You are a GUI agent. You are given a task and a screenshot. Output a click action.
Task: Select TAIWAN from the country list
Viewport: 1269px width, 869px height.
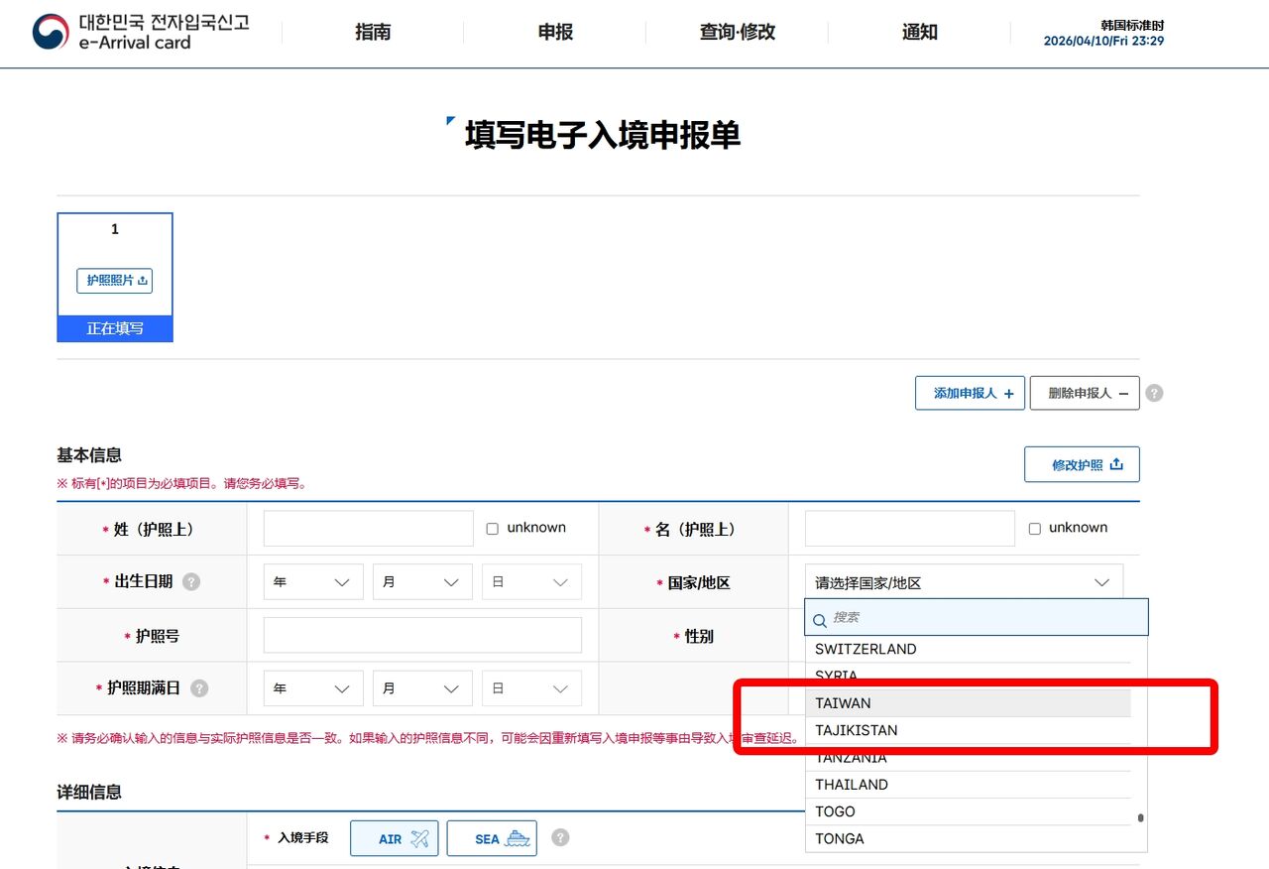[x=843, y=703]
